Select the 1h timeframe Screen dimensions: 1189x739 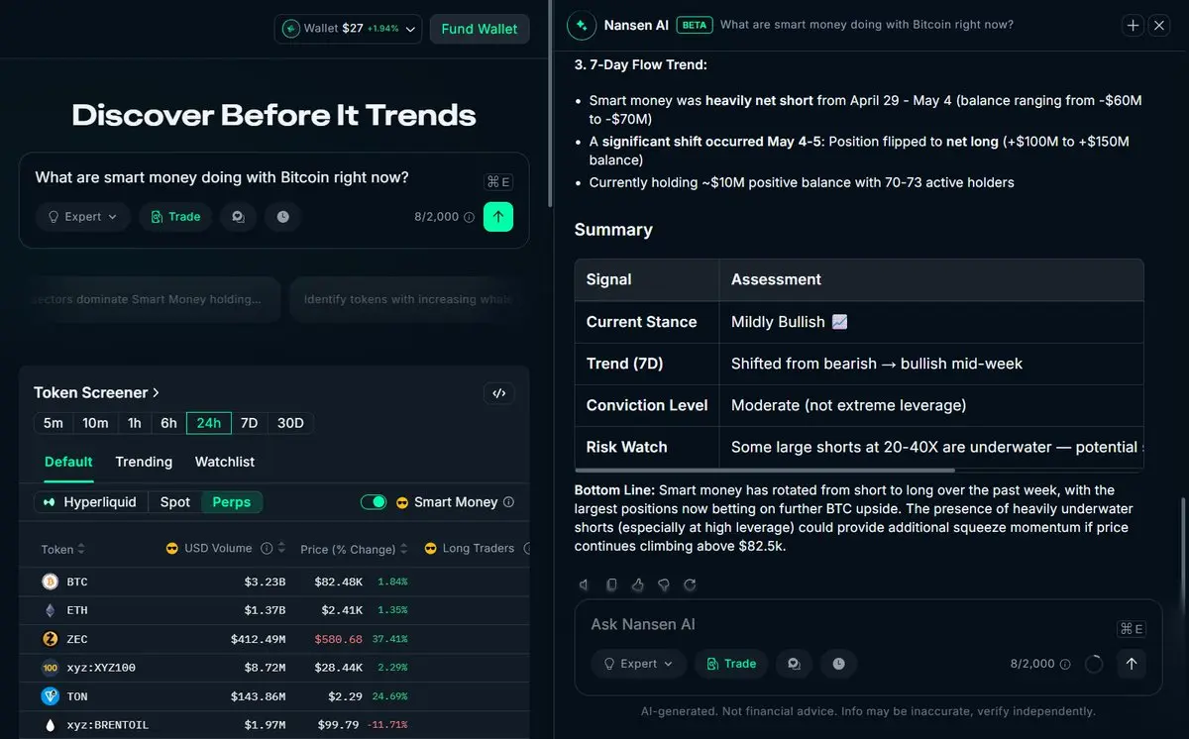coord(135,423)
